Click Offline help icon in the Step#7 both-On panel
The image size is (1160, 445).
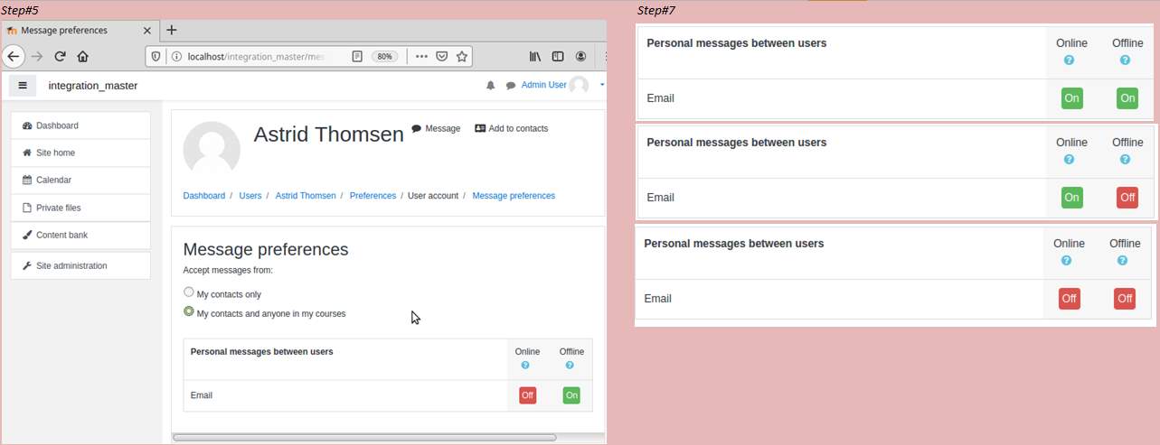[x=1125, y=60]
